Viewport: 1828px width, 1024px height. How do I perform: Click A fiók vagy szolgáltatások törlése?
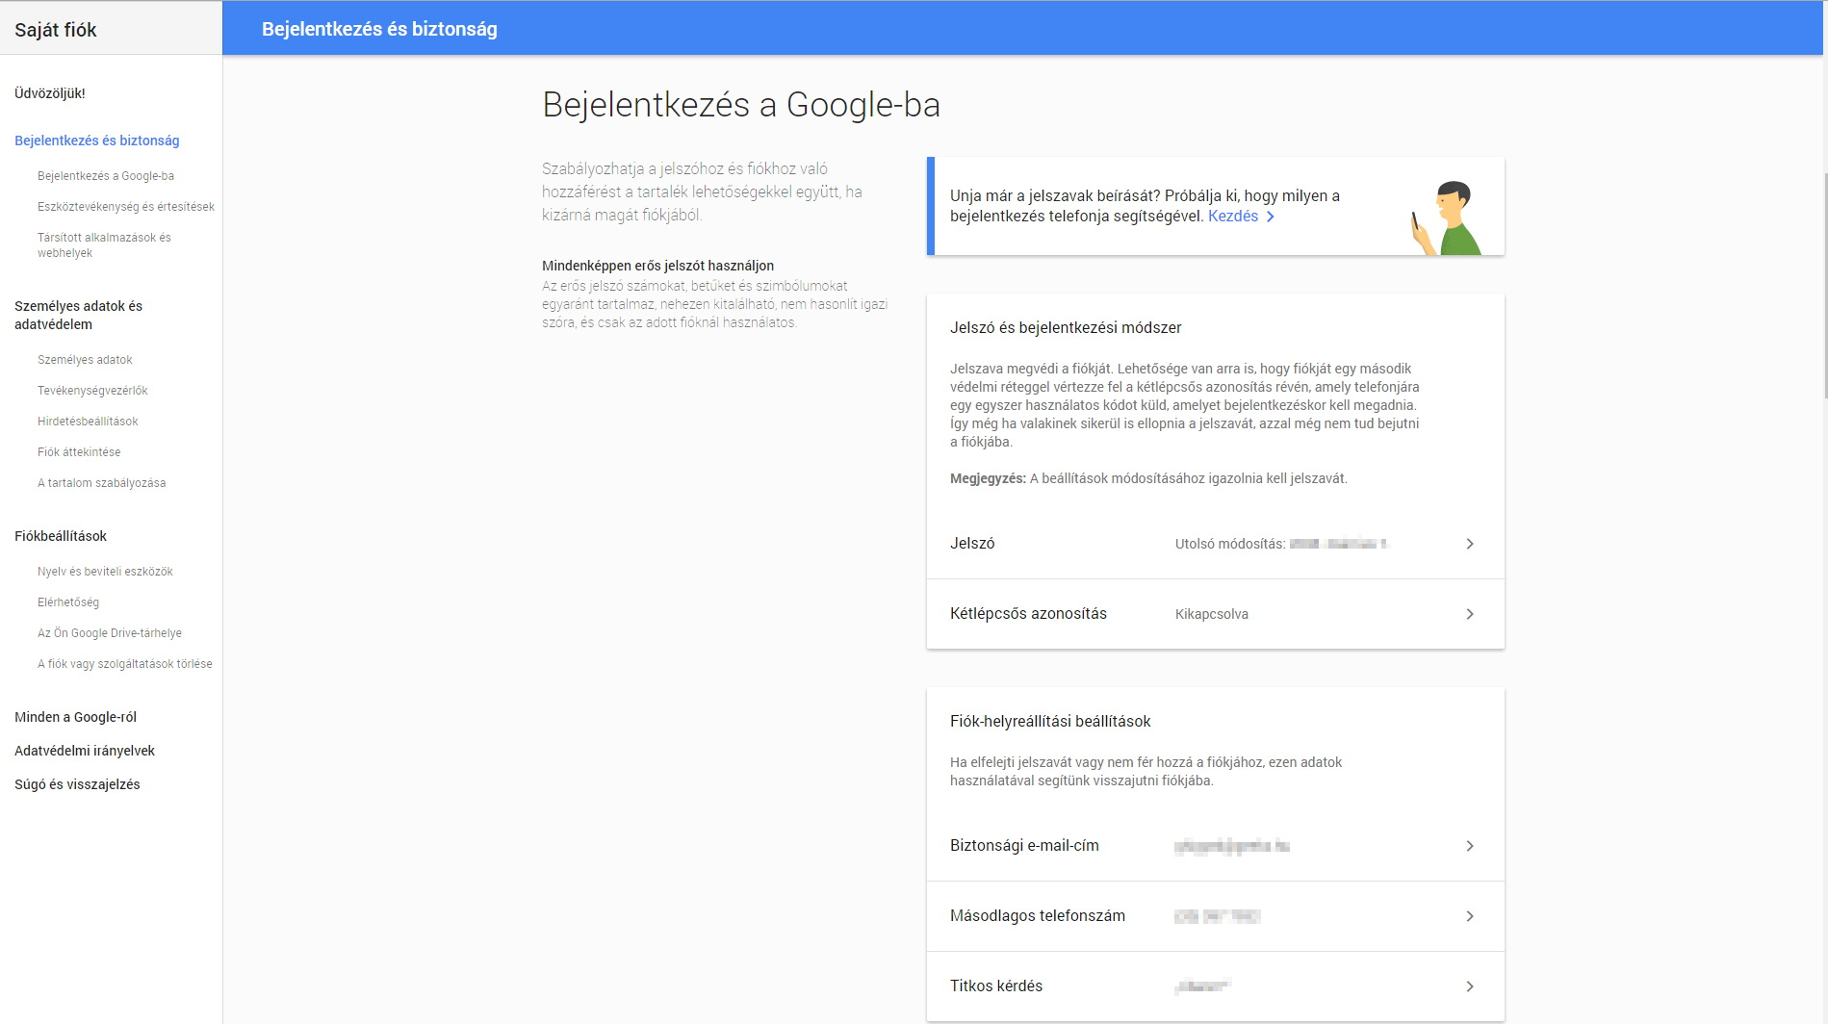125,664
